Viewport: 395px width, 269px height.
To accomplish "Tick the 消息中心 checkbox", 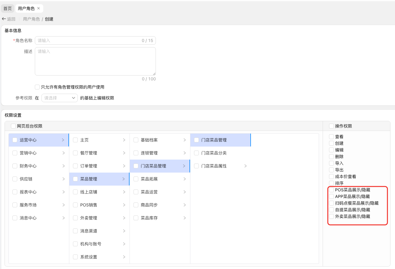I will [x=15, y=218].
